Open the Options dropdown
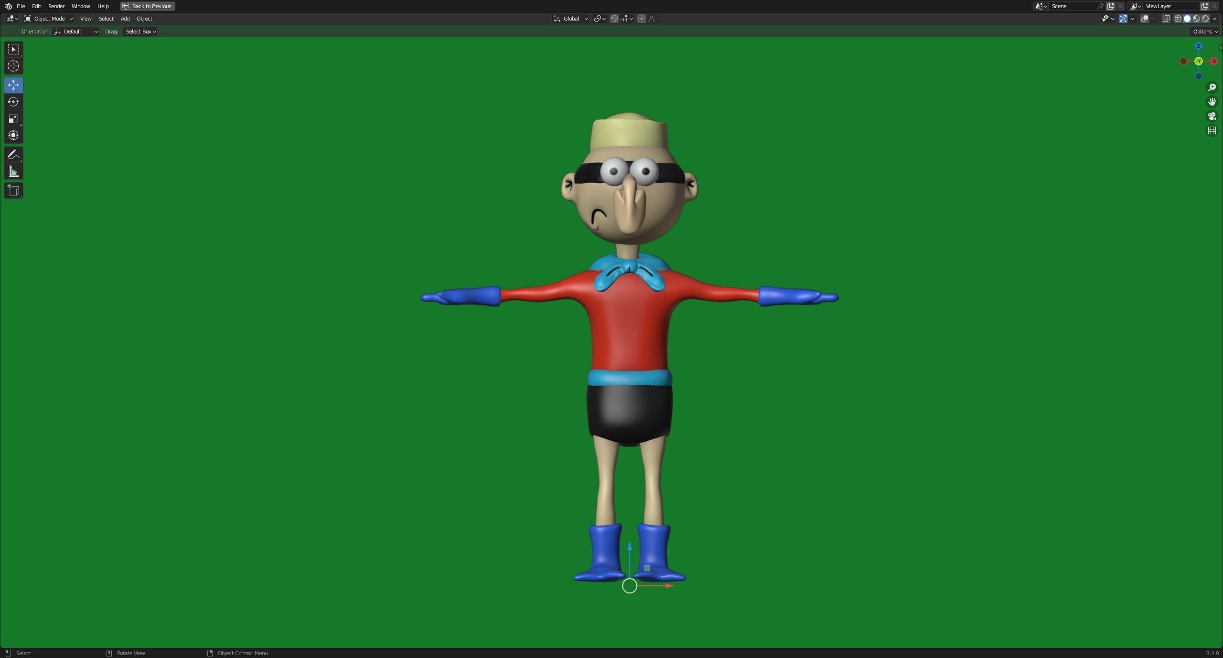The width and height of the screenshot is (1223, 658). [x=1205, y=32]
